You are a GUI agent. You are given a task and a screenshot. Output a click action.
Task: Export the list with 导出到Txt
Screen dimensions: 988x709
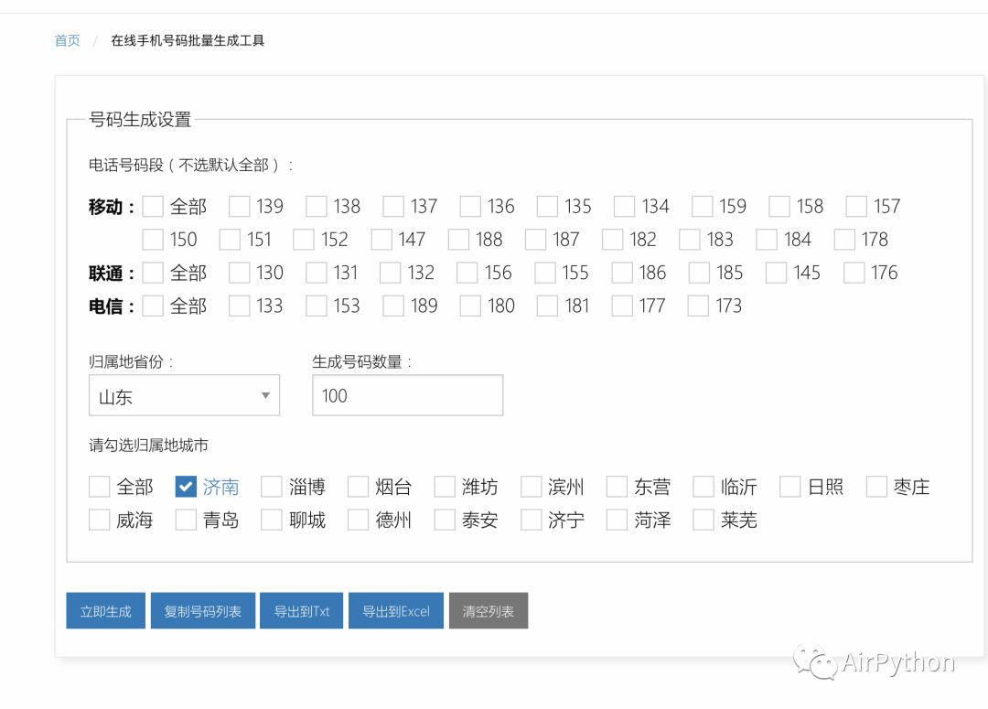click(302, 611)
